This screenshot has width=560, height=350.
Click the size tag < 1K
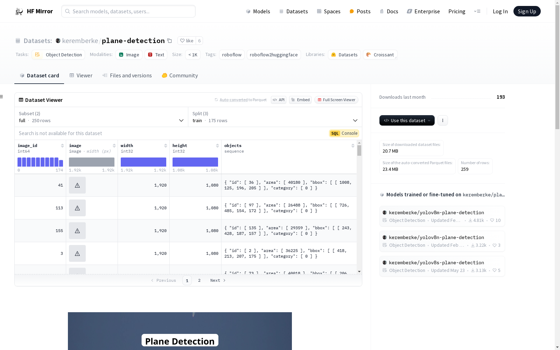[193, 55]
